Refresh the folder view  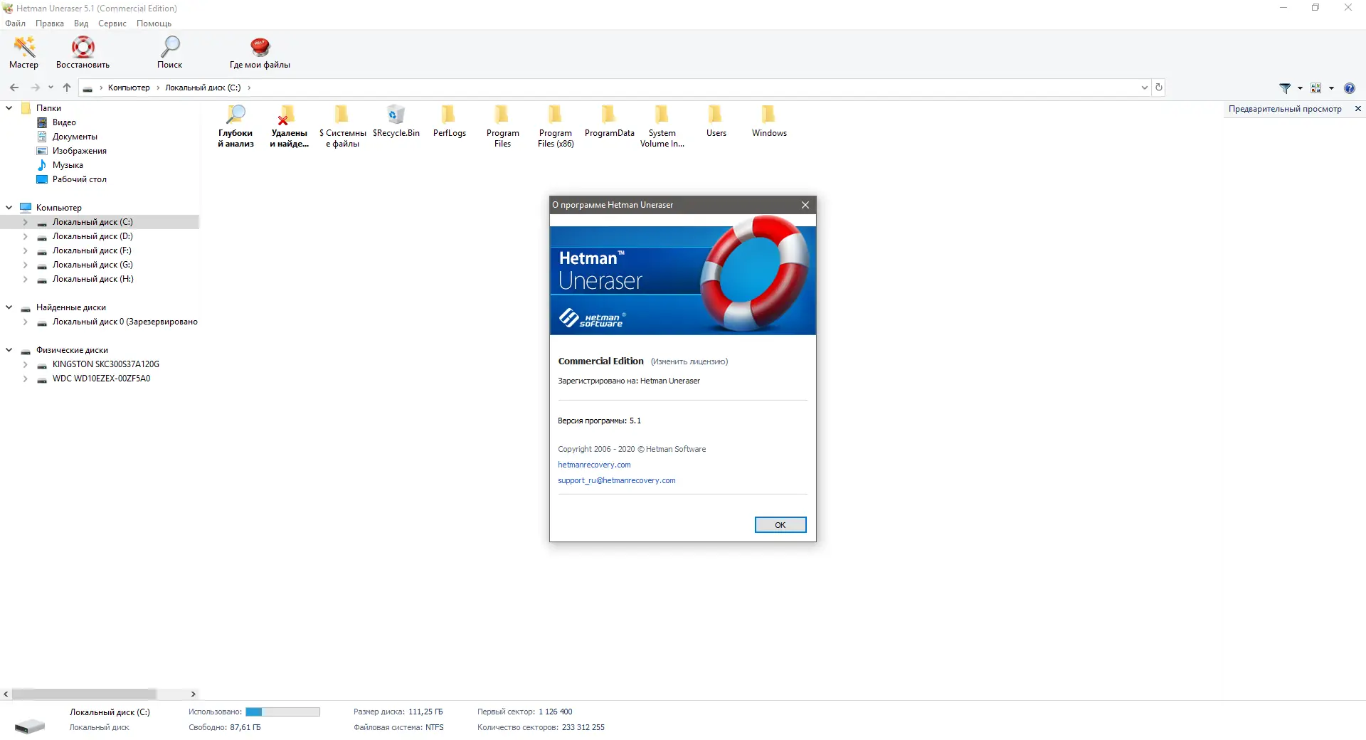click(x=1158, y=87)
